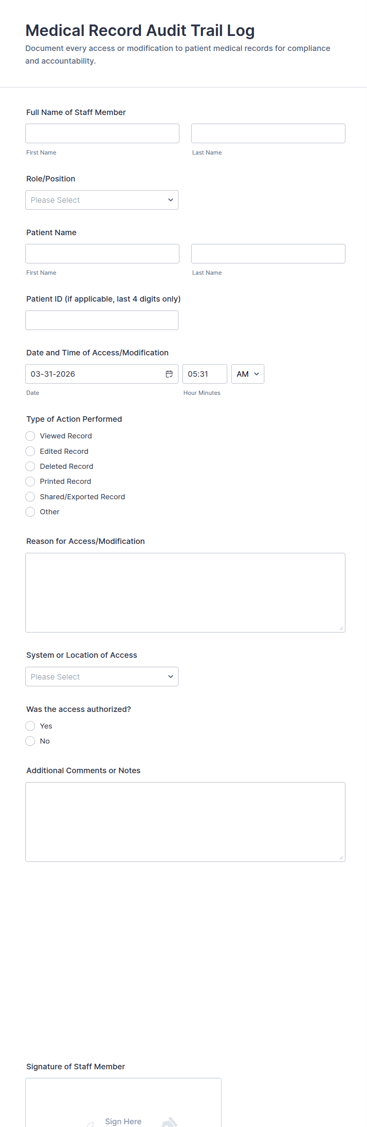This screenshot has width=367, height=1127.
Task: Expand the System or Location of Access dropdown
Action: click(x=102, y=676)
